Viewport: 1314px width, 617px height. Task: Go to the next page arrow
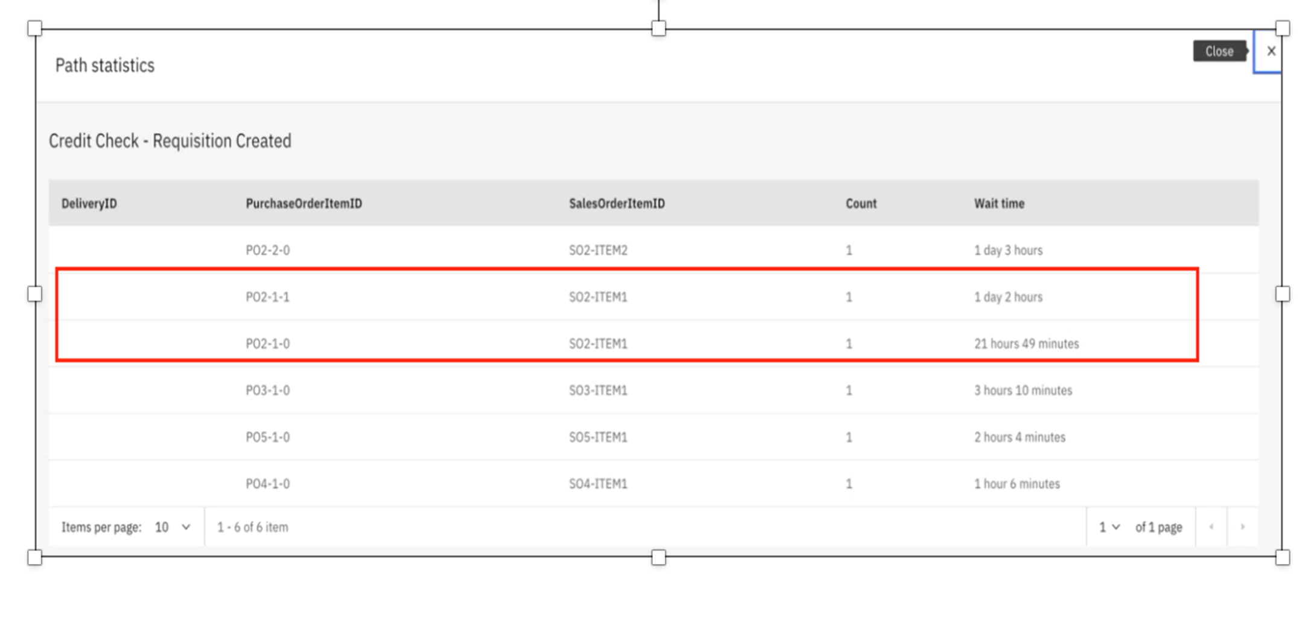click(1243, 527)
